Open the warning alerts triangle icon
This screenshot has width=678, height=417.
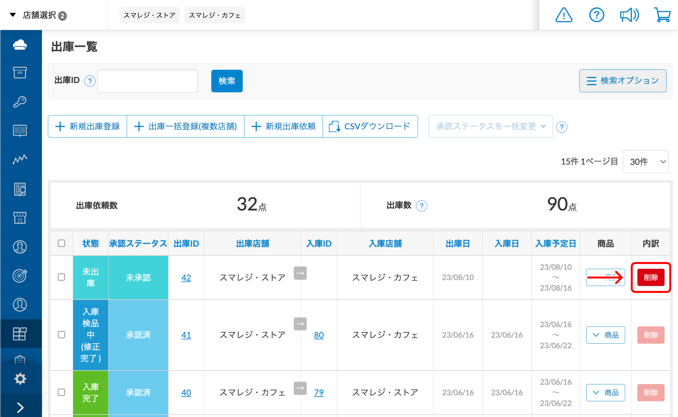pyautogui.click(x=564, y=15)
